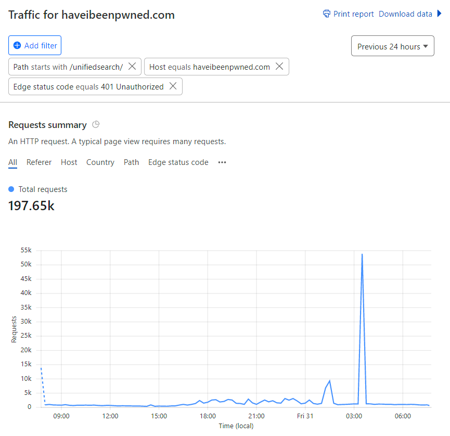Open the Previous 24 hours dropdown
The image size is (450, 436).
(x=392, y=46)
